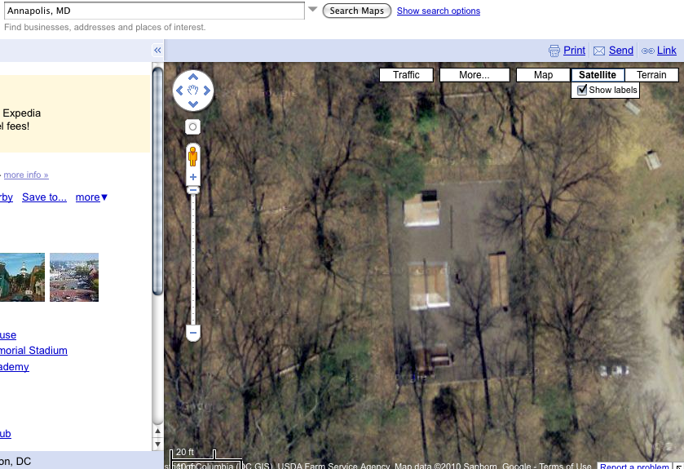
Task: Switch to Map view
Action: (x=544, y=75)
